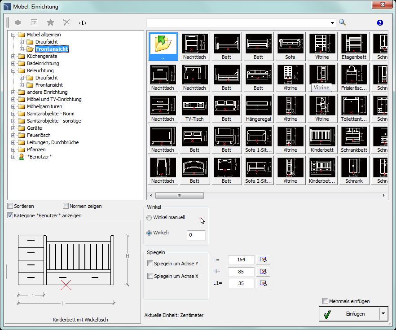This screenshot has width=396, height=330.
Task: Click the add new item plus icon
Action: click(18, 22)
